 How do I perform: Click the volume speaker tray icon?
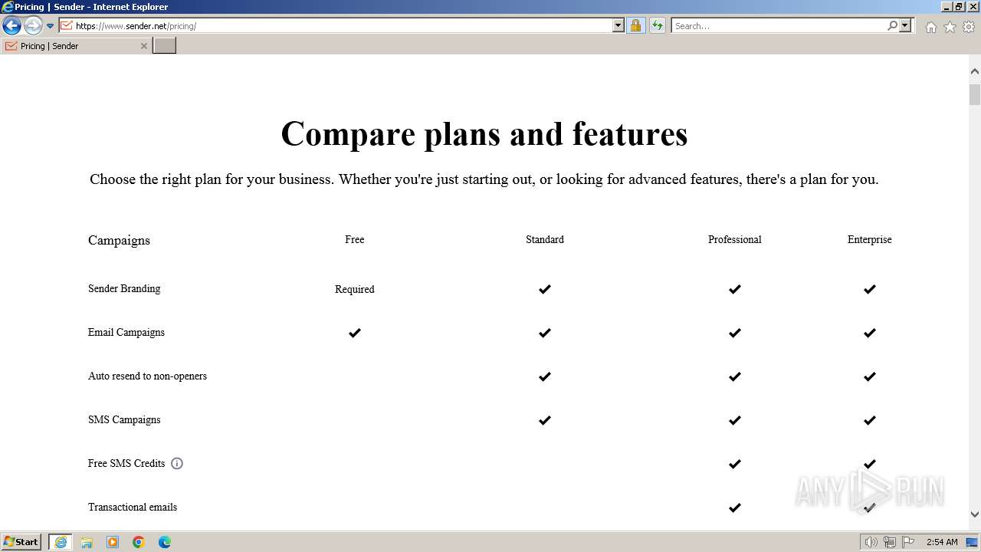point(871,542)
